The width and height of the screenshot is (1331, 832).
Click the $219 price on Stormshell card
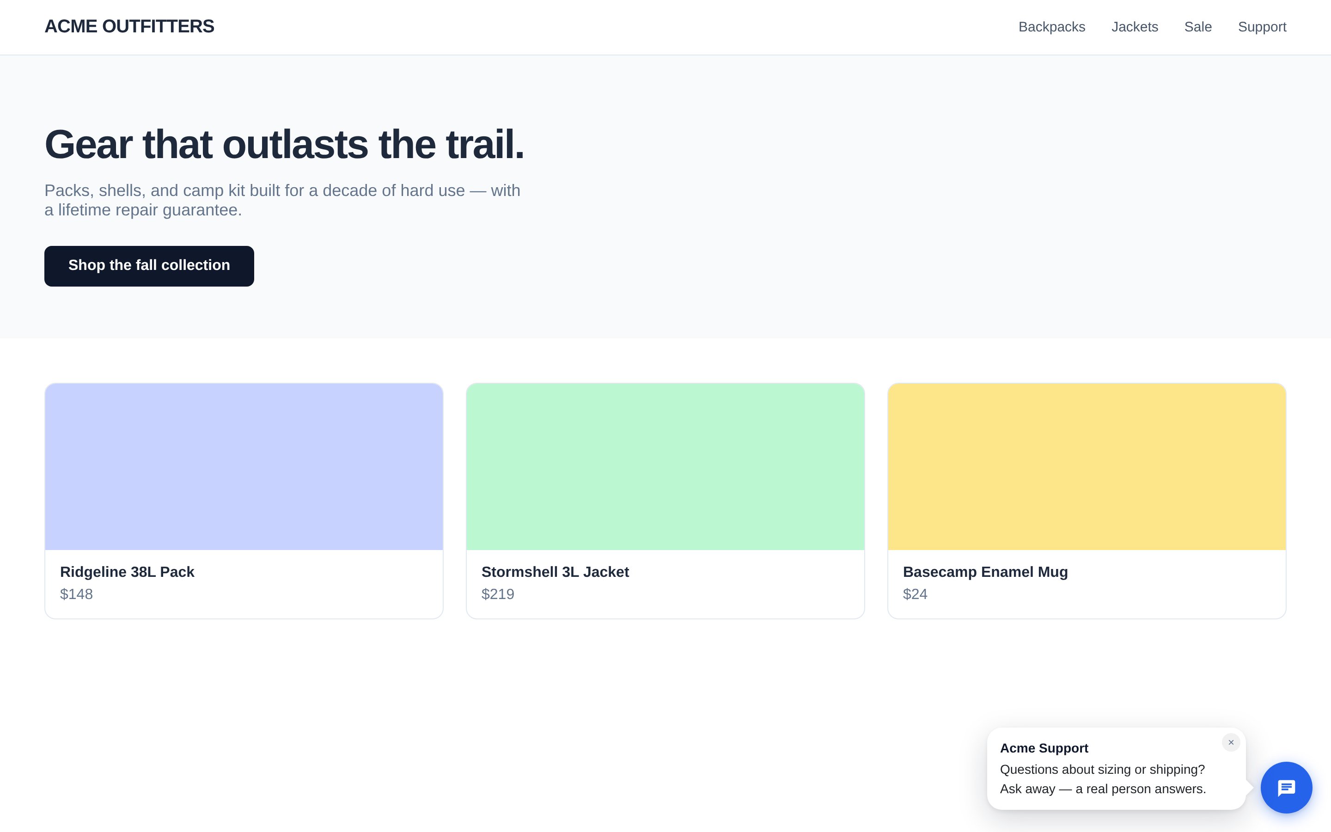[498, 594]
